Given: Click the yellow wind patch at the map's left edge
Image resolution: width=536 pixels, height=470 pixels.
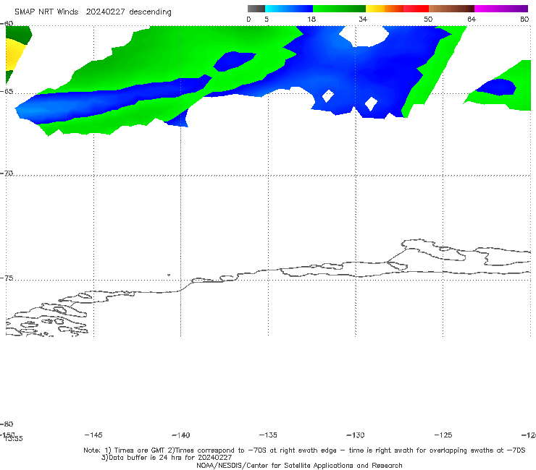Looking at the screenshot, I should coord(14,55).
